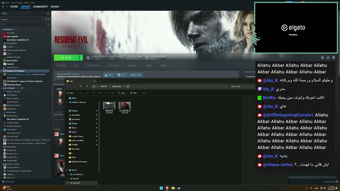Open the Friends menu in Steam
This screenshot has height=191, width=340.
tap(19, 3)
